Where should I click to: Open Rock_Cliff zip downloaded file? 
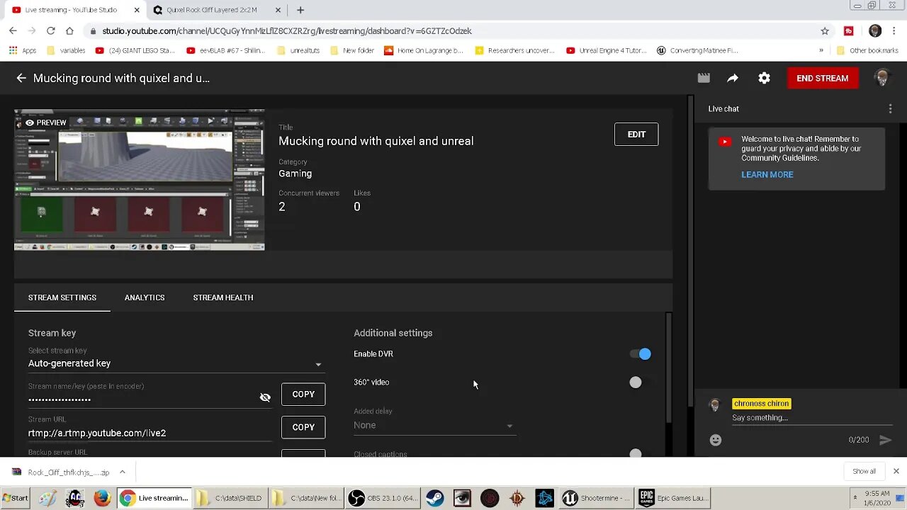coord(62,472)
